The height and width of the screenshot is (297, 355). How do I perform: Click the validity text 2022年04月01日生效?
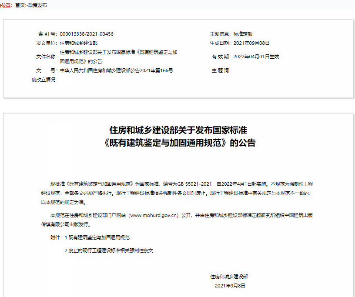click(x=256, y=57)
